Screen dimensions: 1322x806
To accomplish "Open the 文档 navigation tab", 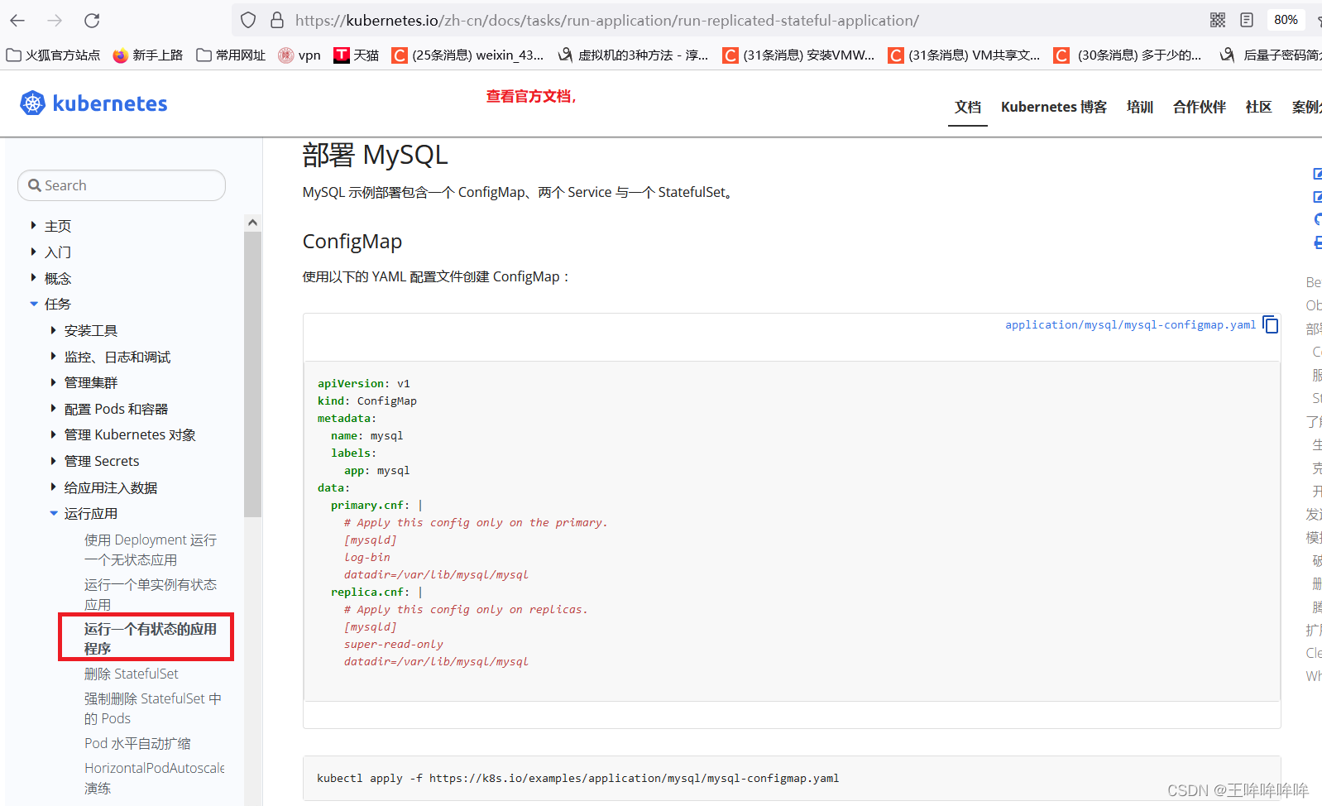I will [x=968, y=107].
